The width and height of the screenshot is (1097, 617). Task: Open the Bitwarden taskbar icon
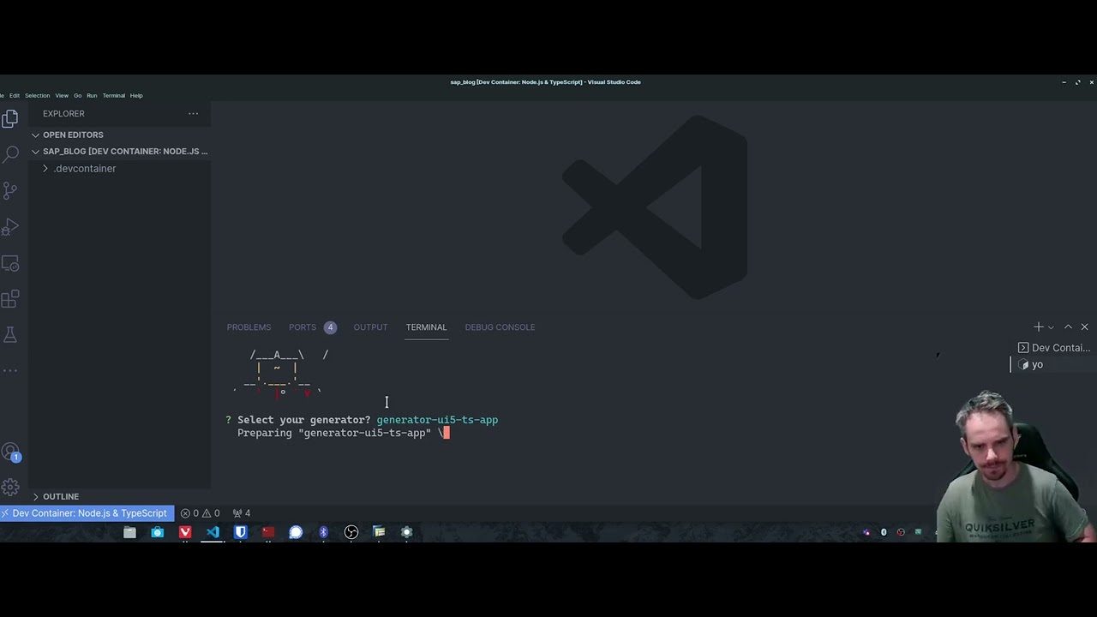click(x=240, y=532)
